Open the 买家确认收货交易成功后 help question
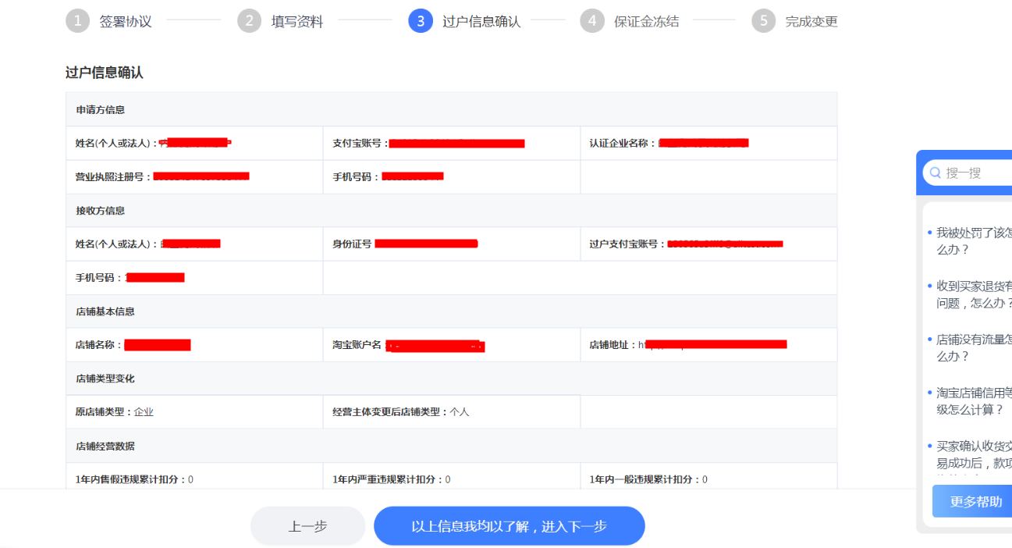This screenshot has width=1012, height=548. pos(973,454)
